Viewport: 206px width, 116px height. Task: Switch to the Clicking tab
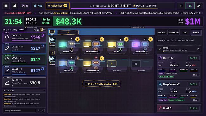(162, 33)
